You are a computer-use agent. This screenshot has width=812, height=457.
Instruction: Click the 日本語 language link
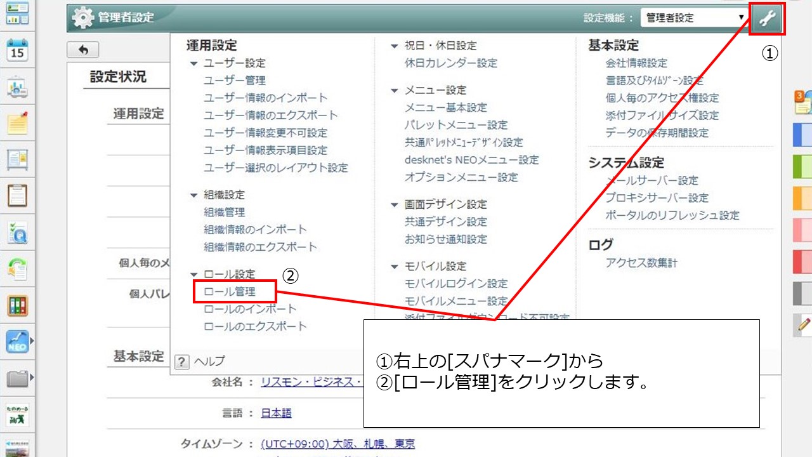(277, 413)
